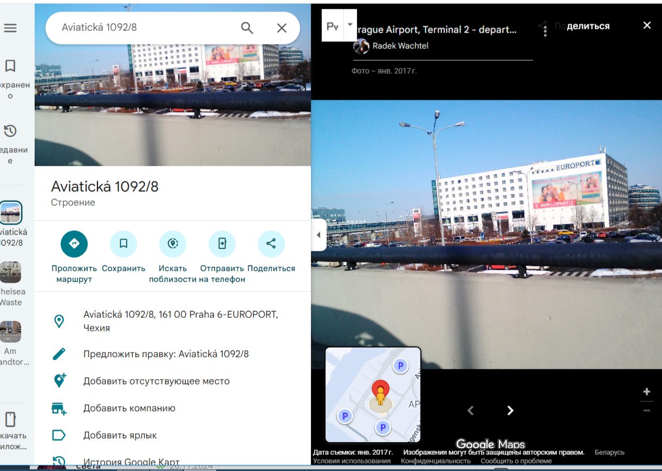662x471 pixels.
Task: Zoom in using the plus control
Action: coord(647,391)
